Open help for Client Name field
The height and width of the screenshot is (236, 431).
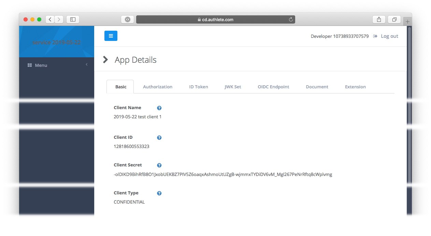(159, 108)
